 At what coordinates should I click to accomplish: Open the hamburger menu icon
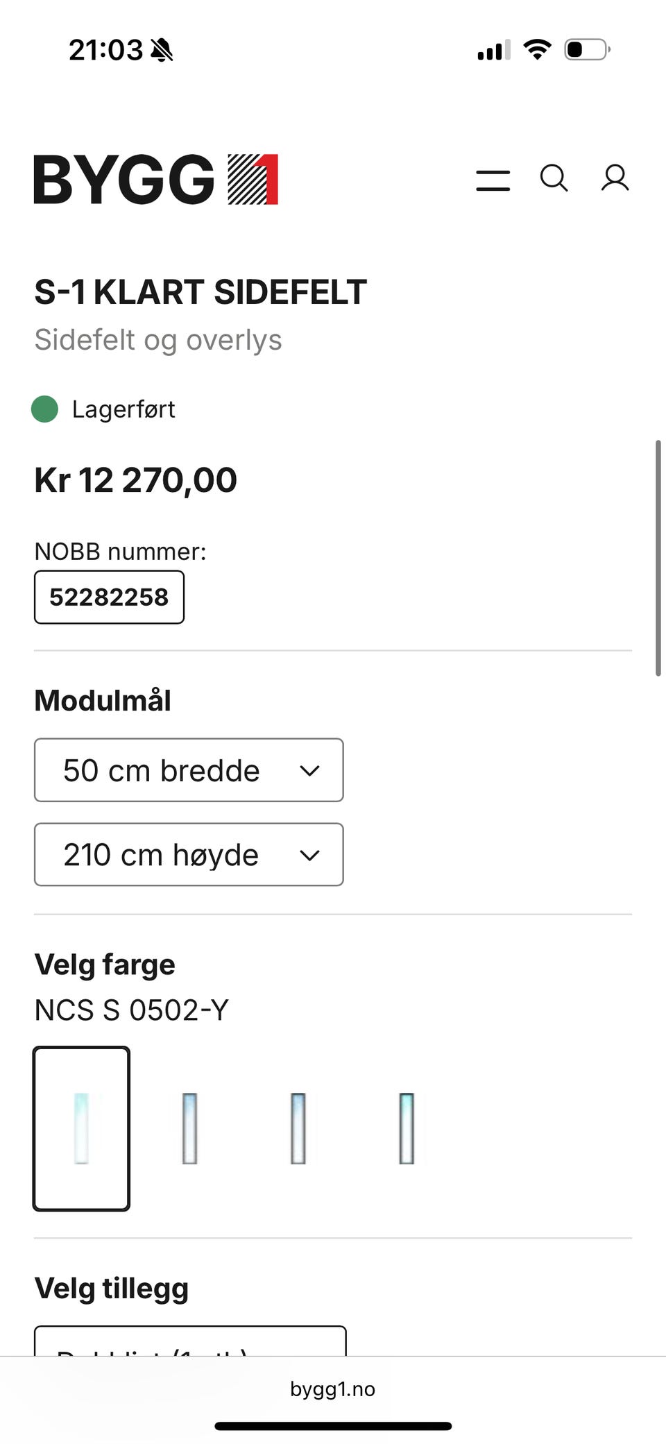[x=493, y=180]
